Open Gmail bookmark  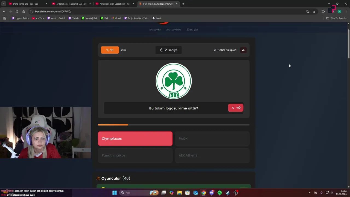[116, 18]
